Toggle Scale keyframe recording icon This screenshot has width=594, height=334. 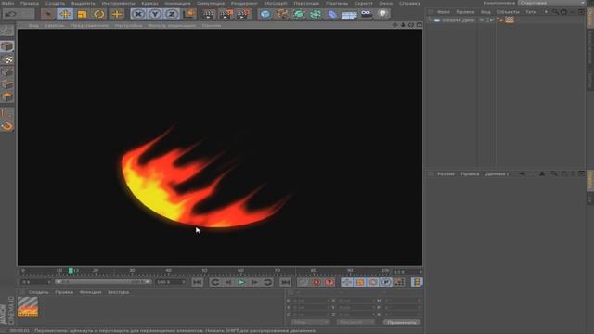(x=360, y=282)
